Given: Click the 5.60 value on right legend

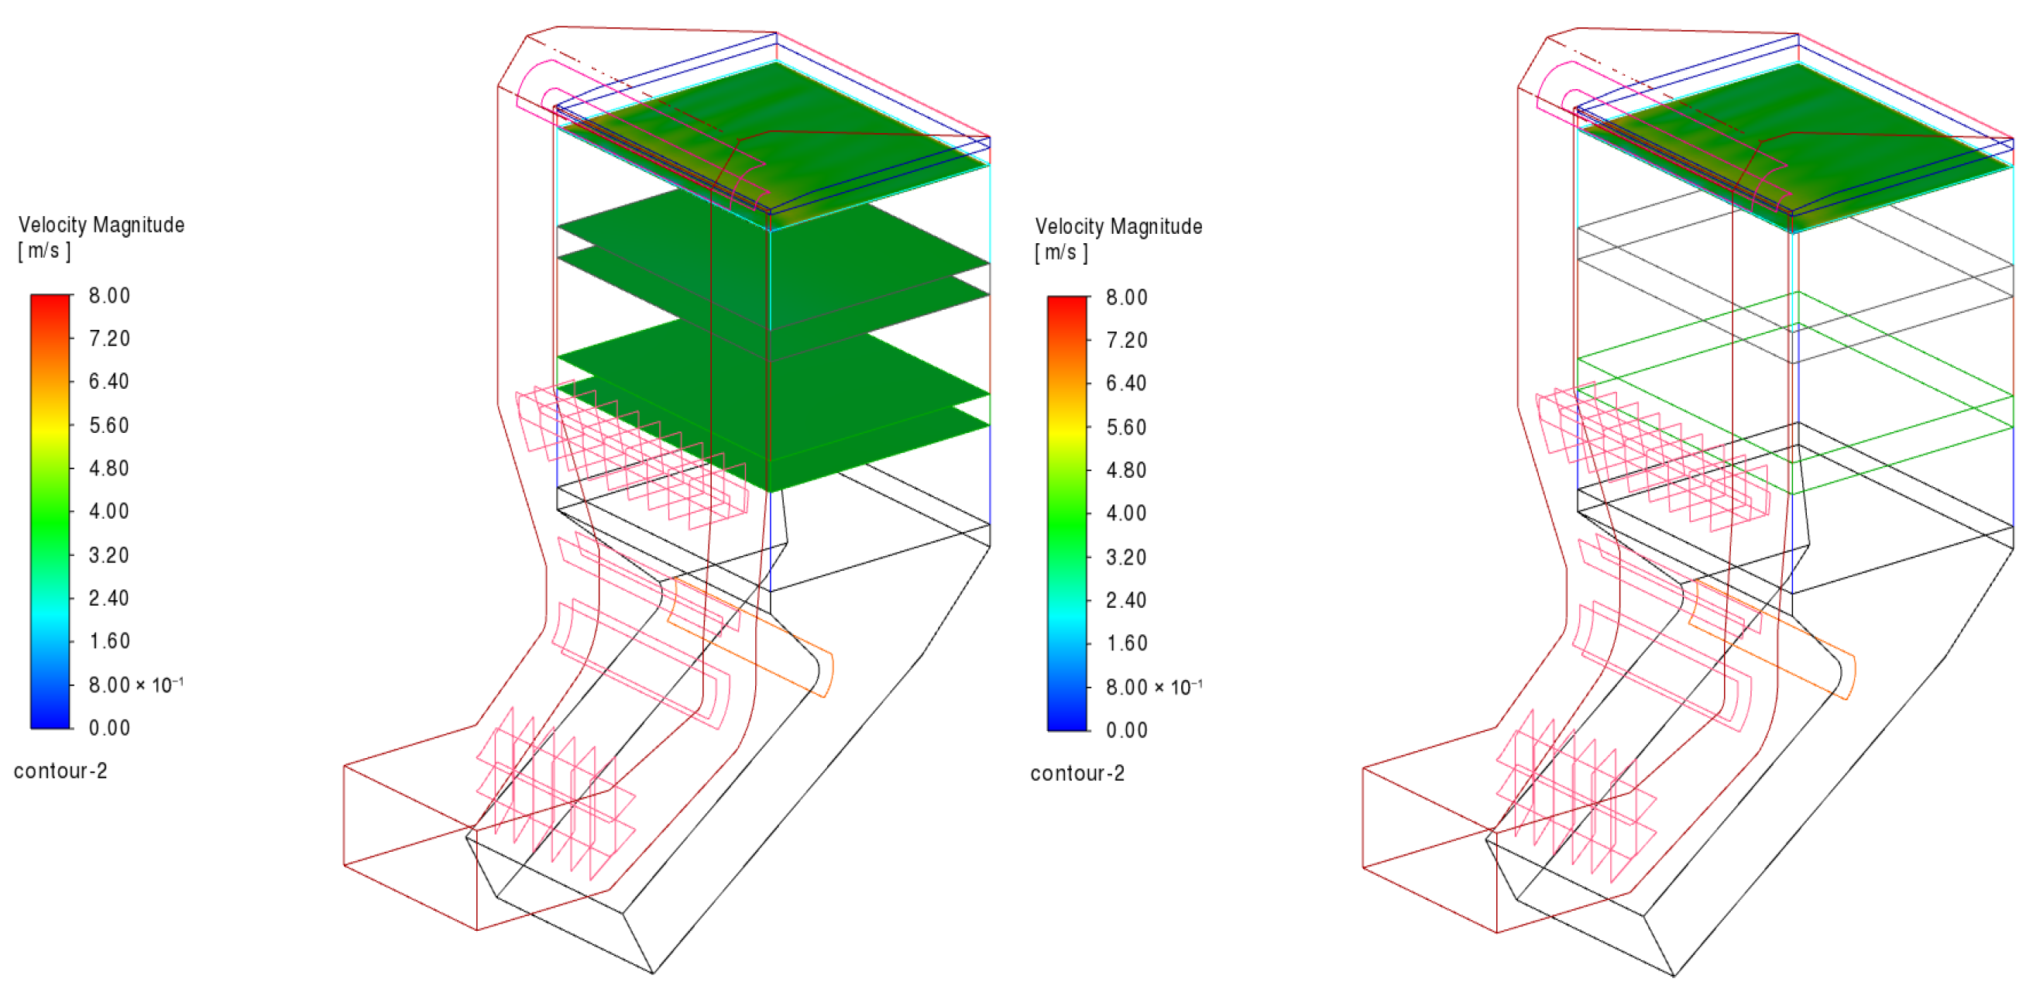Looking at the screenshot, I should (x=1125, y=427).
